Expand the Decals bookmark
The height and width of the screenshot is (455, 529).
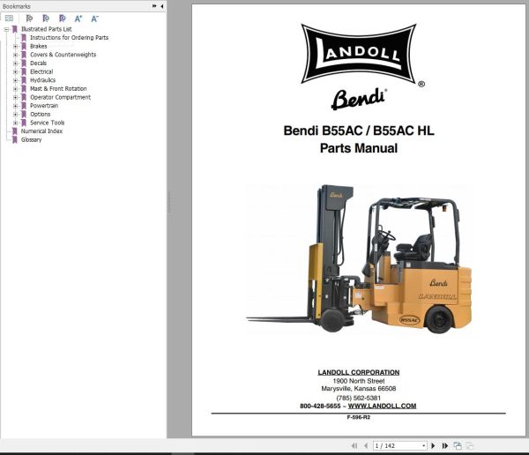[x=15, y=63]
